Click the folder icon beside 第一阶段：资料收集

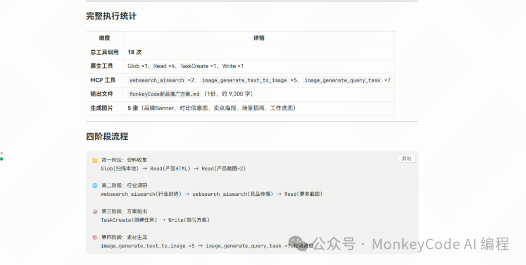(95, 160)
